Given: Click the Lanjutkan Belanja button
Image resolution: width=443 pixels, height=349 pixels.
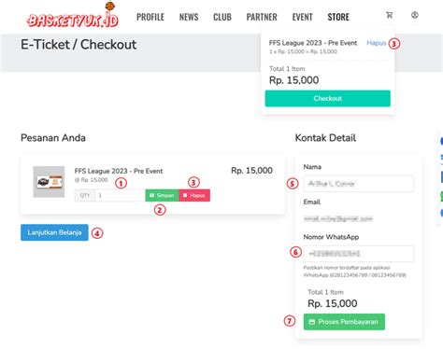Looking at the screenshot, I should [54, 232].
